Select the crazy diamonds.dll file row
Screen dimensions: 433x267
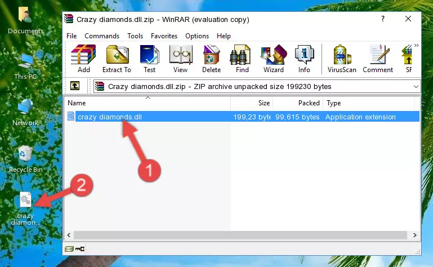point(243,117)
